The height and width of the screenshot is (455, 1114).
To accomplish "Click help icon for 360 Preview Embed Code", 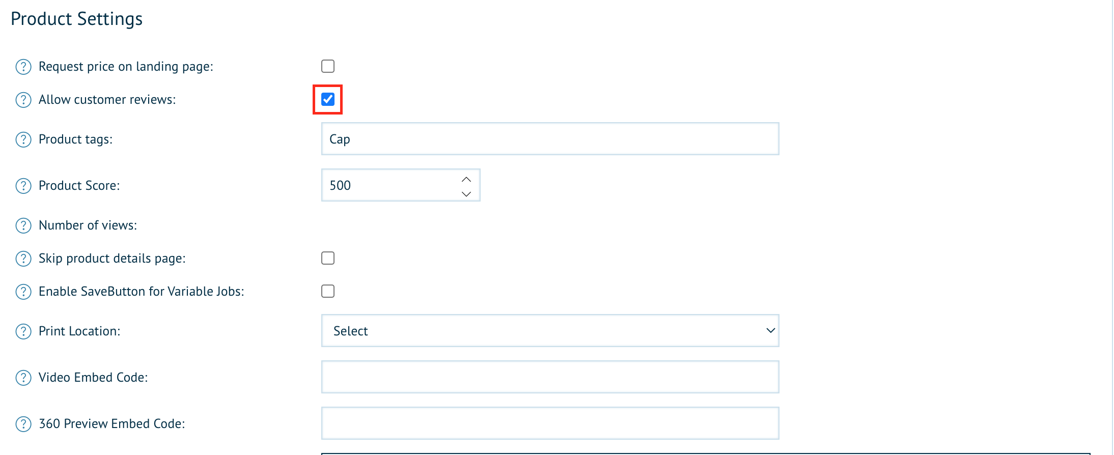I will tap(23, 424).
